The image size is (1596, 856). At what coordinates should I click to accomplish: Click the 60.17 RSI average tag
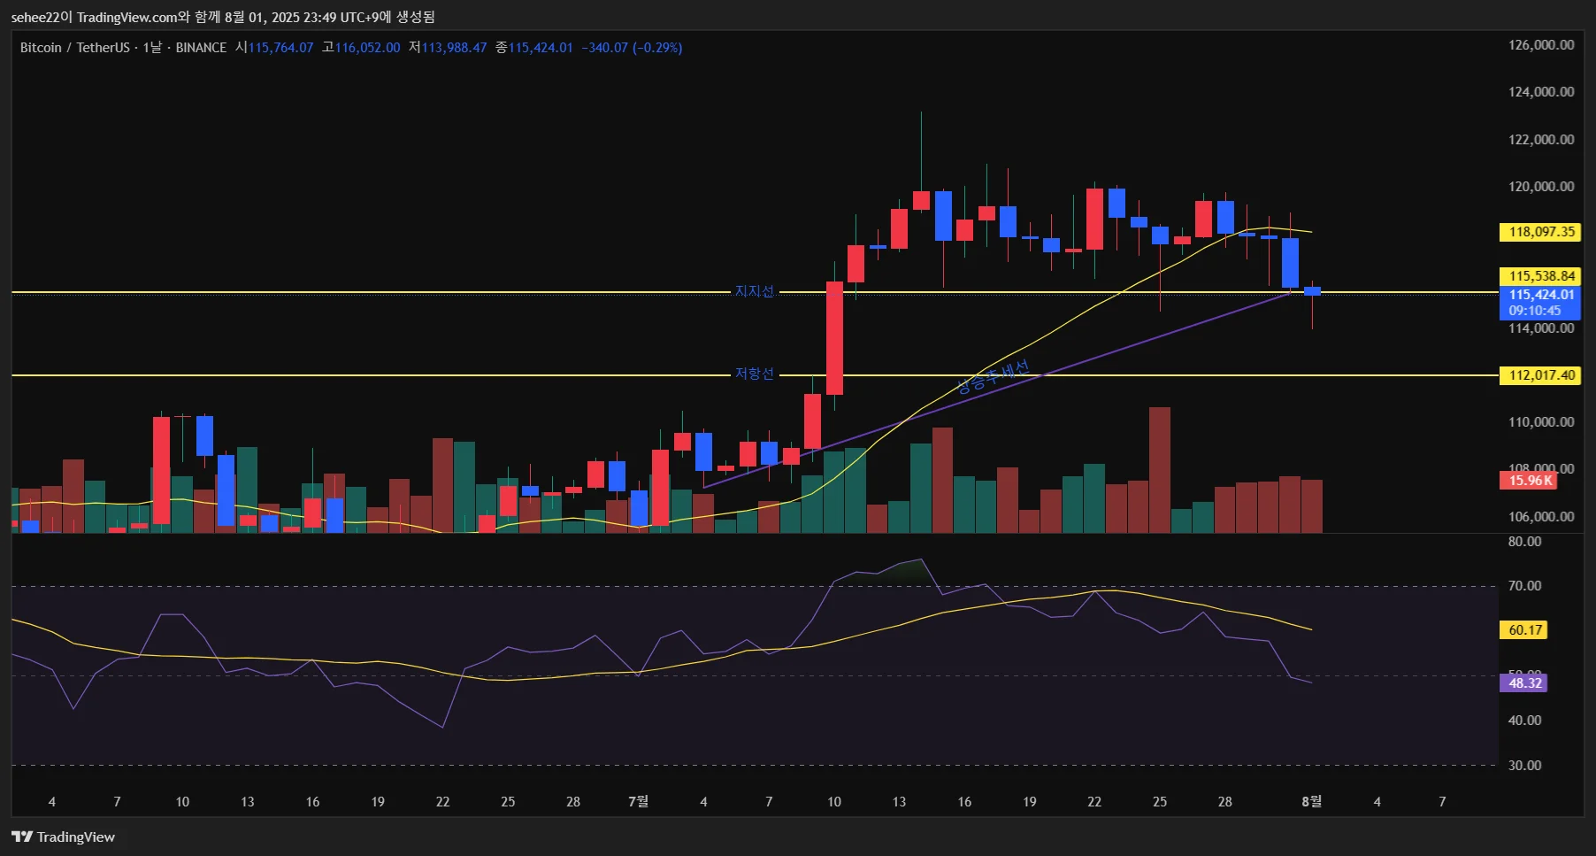[1525, 630]
